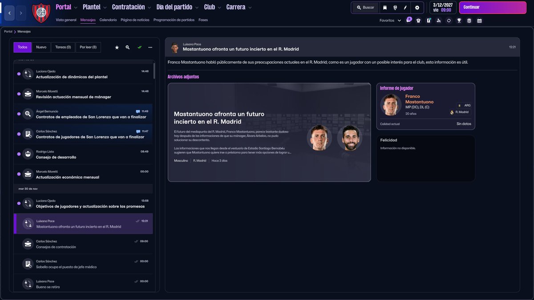Expand the Club dropdown chevron

219,8
